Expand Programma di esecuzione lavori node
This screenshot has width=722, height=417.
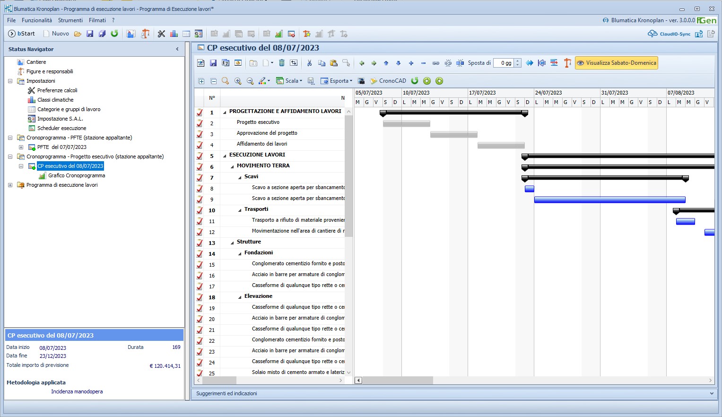click(x=10, y=185)
